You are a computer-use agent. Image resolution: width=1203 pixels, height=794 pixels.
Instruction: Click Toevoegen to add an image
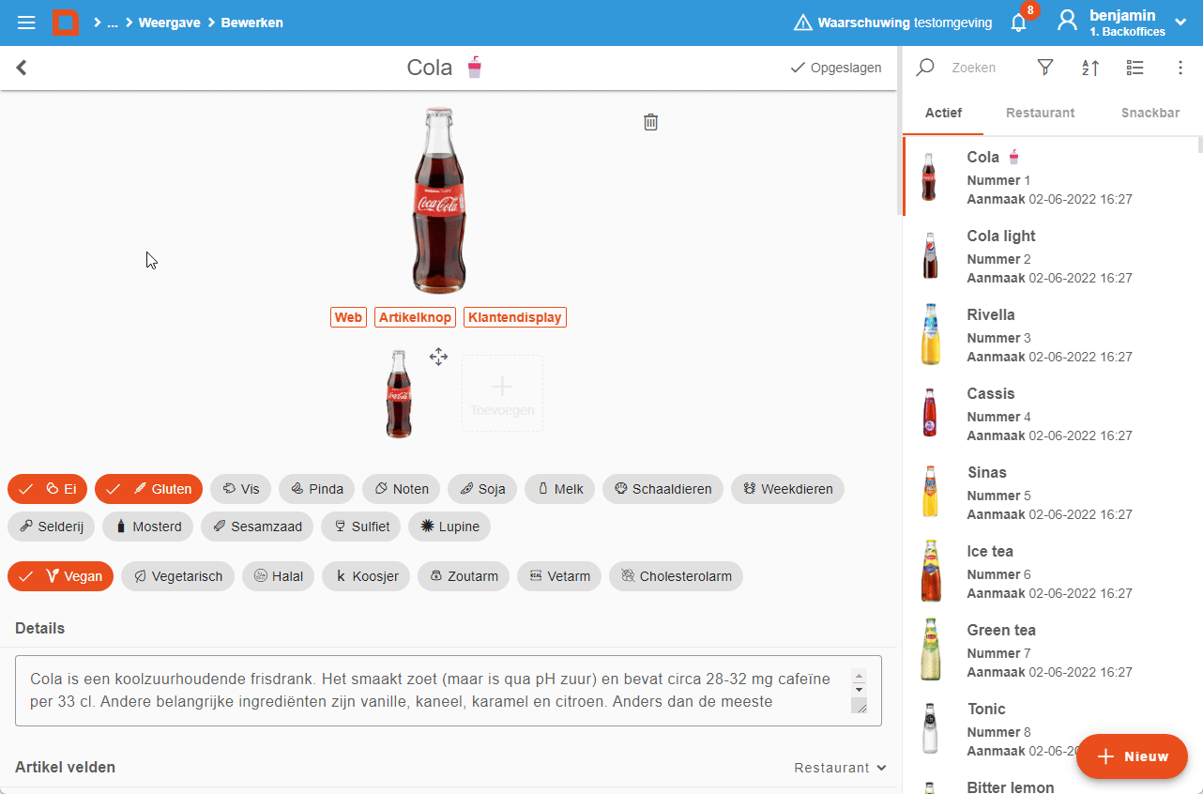(x=502, y=393)
